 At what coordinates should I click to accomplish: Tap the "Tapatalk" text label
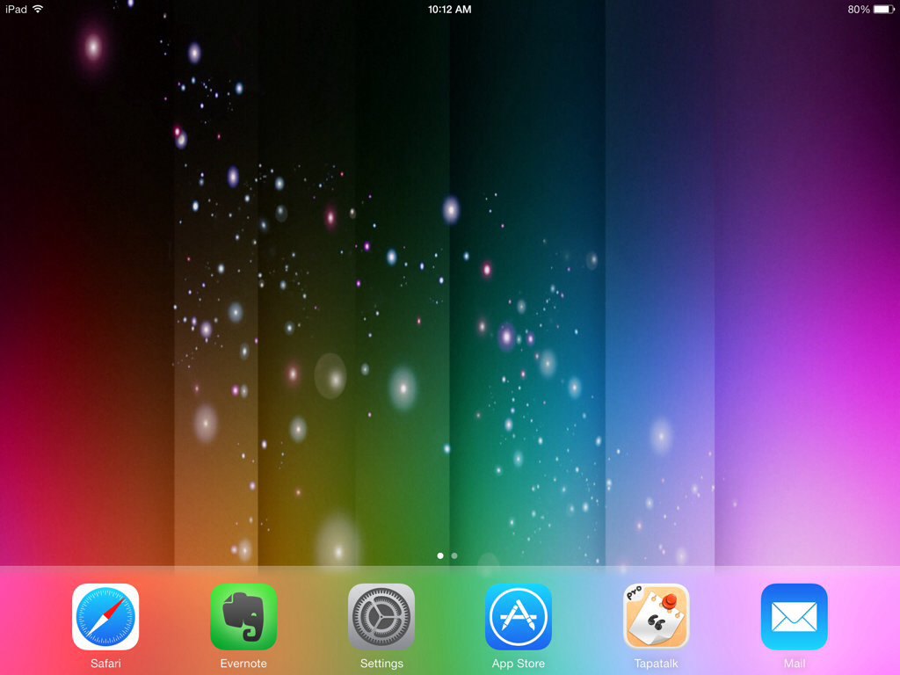click(x=657, y=664)
